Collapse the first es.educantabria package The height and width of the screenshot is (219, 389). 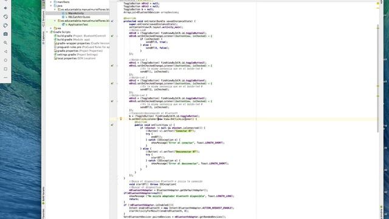coord(55,10)
